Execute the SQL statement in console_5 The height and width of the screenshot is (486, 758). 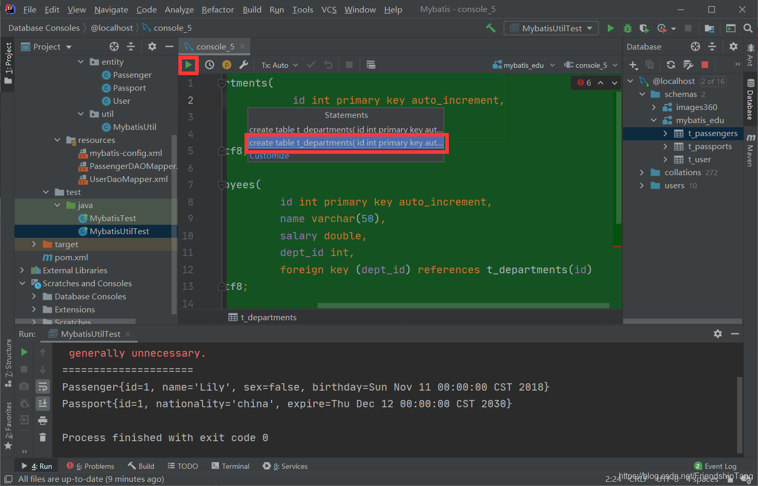pyautogui.click(x=188, y=65)
